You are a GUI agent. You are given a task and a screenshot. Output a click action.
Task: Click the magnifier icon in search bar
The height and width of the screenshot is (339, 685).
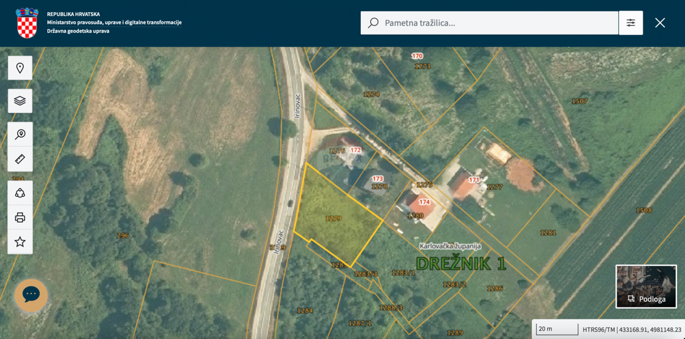click(x=373, y=23)
